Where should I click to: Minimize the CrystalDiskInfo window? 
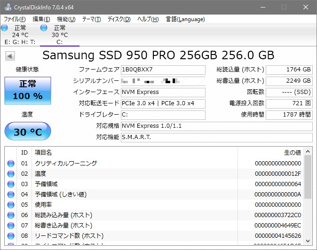pos(263,7)
